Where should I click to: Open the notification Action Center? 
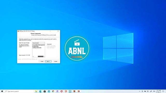163,91
